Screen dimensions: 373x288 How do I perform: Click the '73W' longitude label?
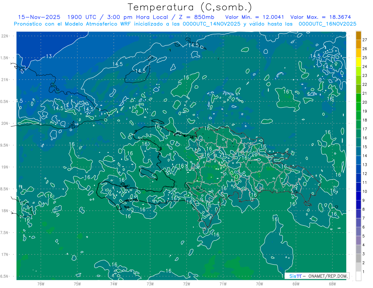click(150, 284)
